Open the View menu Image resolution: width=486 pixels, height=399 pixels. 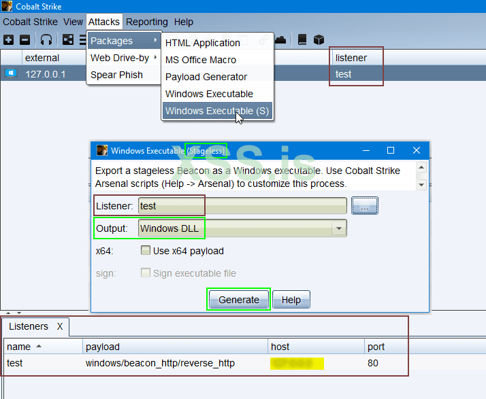click(x=73, y=22)
